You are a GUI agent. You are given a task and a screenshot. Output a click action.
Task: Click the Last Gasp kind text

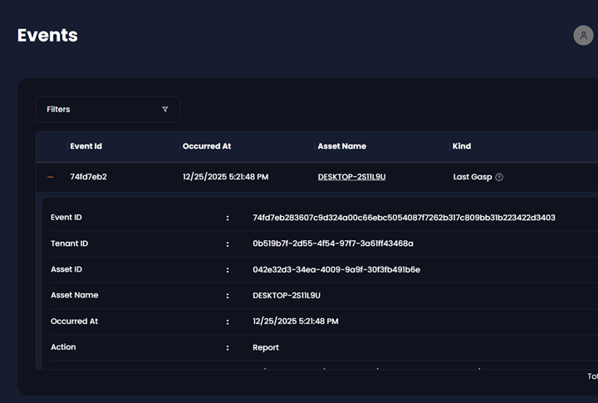[x=472, y=177]
